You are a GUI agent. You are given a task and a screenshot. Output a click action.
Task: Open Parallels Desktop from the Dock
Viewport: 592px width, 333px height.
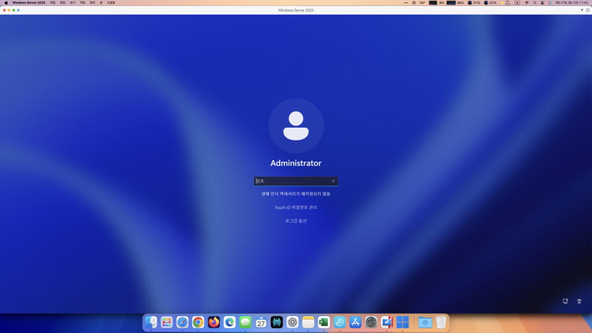point(387,322)
